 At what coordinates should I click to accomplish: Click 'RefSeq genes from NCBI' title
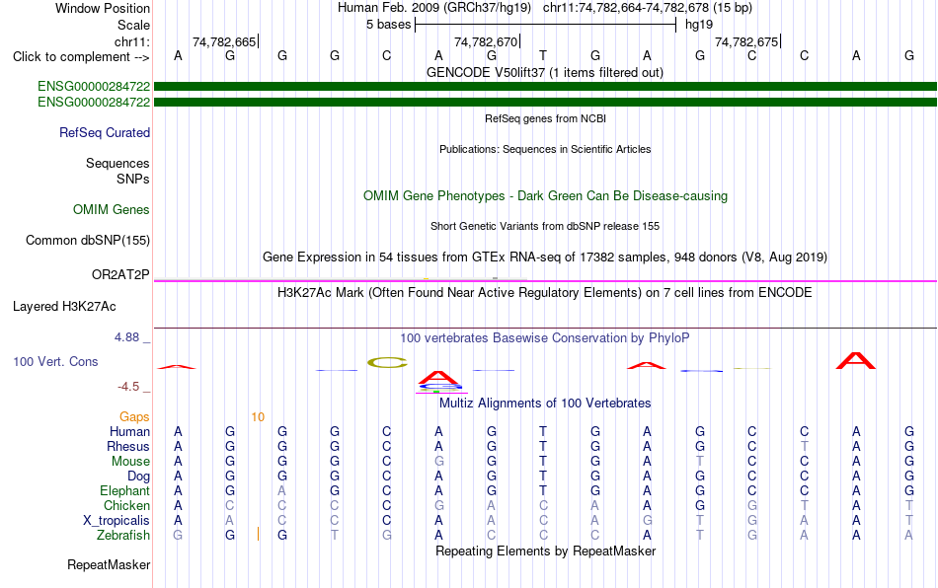[x=545, y=118]
